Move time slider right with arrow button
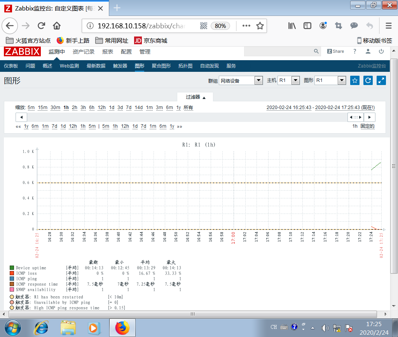Image resolution: width=398 pixels, height=337 pixels. pyautogui.click(x=370, y=117)
